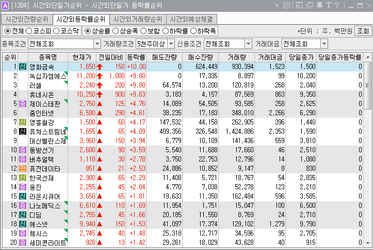This screenshot has height=250, width=373.
Task: Click the 증 badge next to 세미콘라이트
Action: click(23, 242)
